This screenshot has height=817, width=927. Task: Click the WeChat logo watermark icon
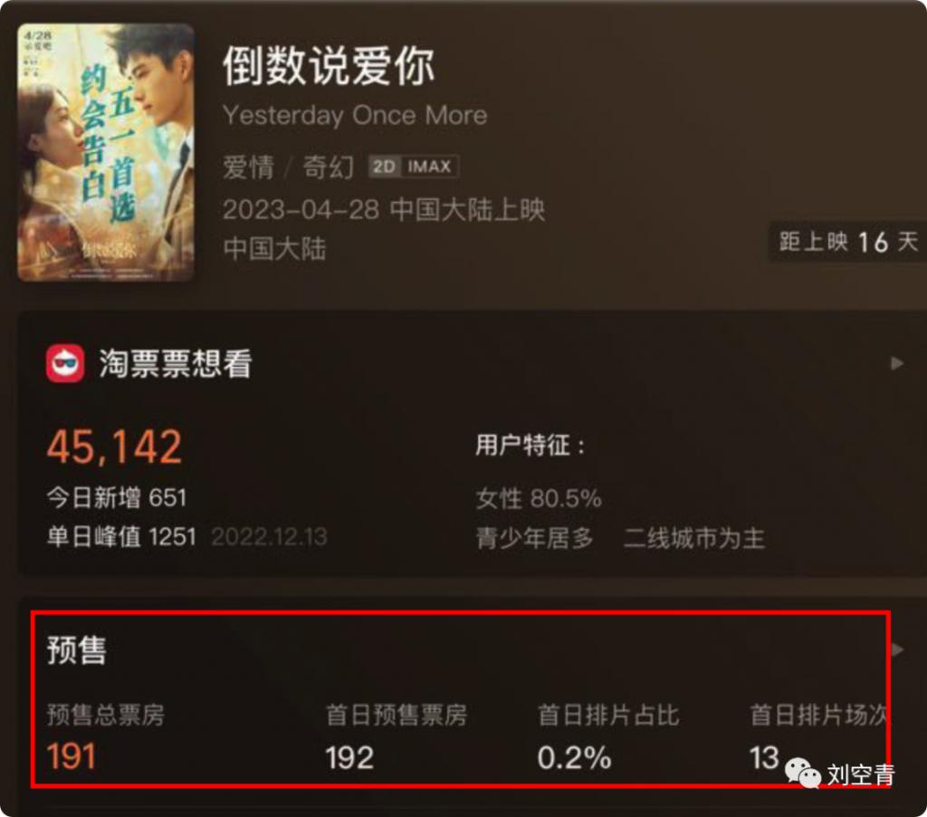click(802, 774)
